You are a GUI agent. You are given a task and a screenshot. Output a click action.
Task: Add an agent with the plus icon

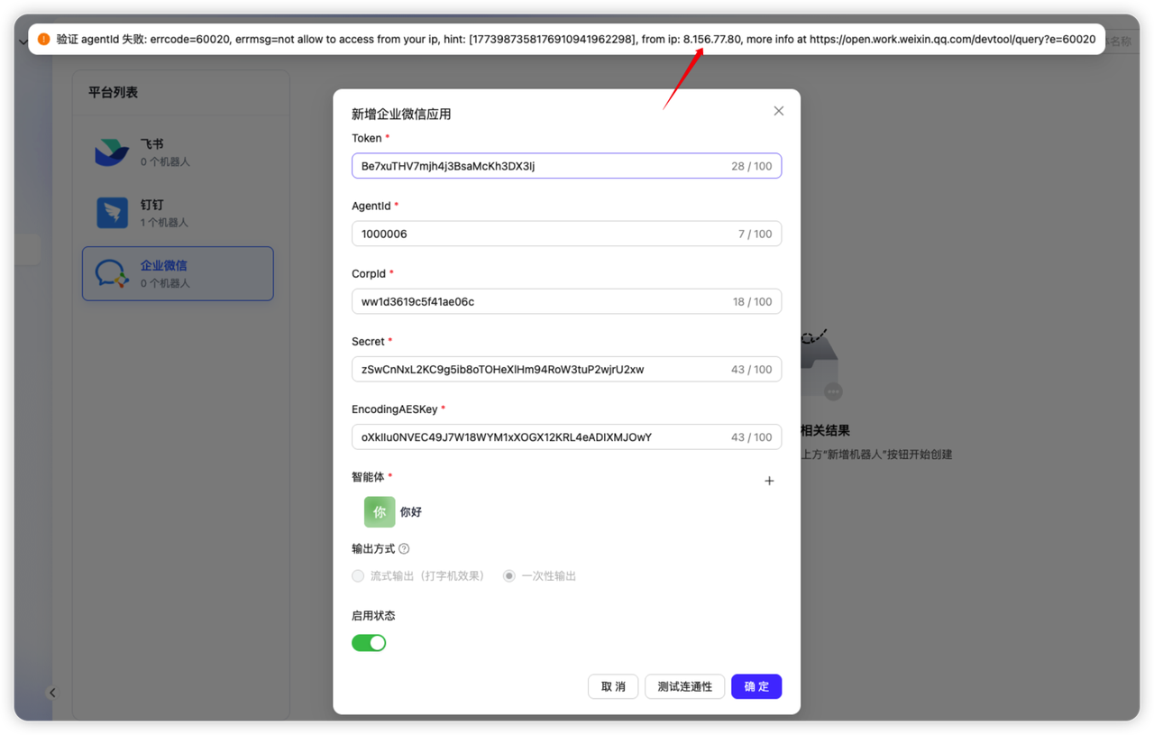769,481
